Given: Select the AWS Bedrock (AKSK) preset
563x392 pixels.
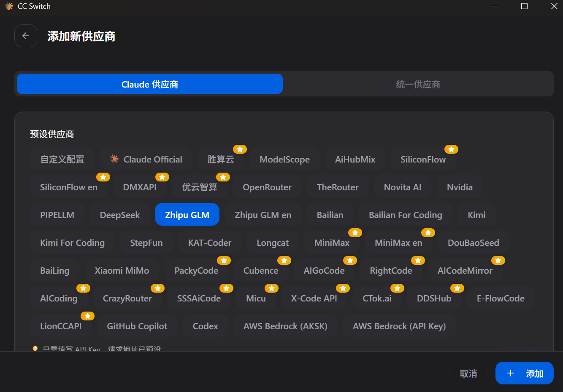Looking at the screenshot, I should (x=285, y=326).
